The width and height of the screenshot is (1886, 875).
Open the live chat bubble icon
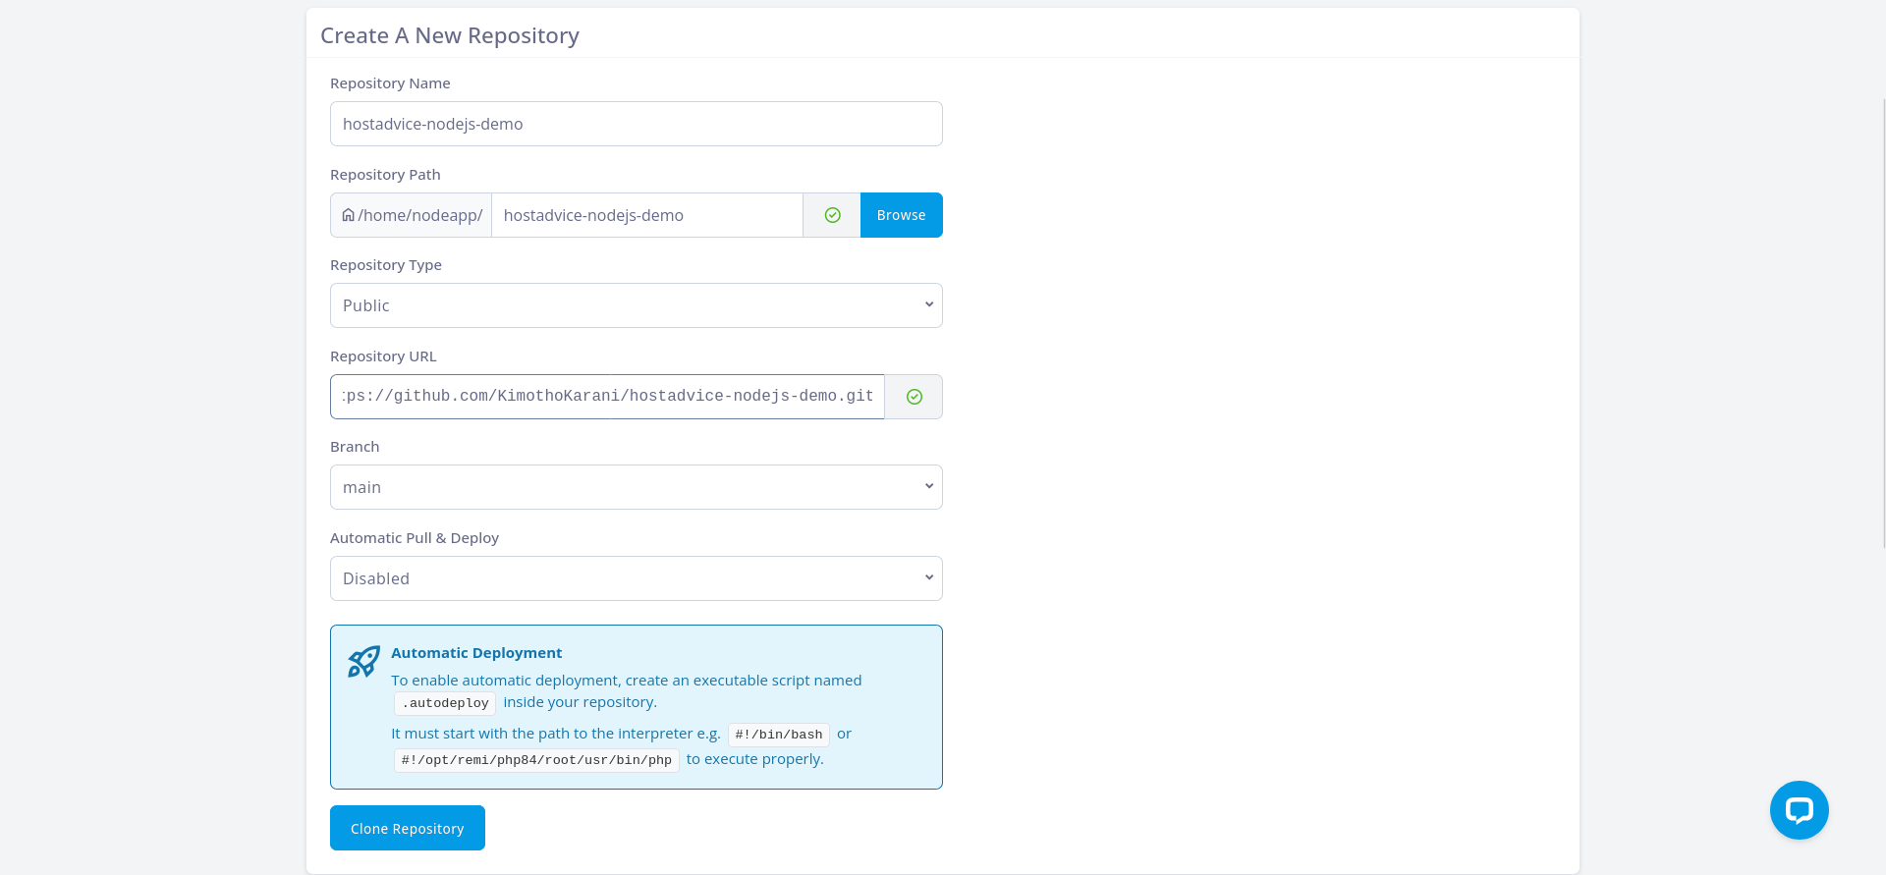1800,810
